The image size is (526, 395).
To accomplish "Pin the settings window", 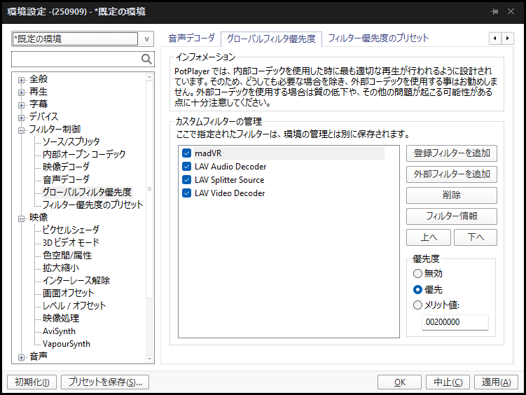I will 494,12.
